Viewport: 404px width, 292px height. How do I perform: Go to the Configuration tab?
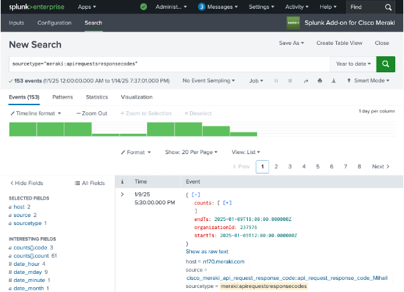pos(54,23)
